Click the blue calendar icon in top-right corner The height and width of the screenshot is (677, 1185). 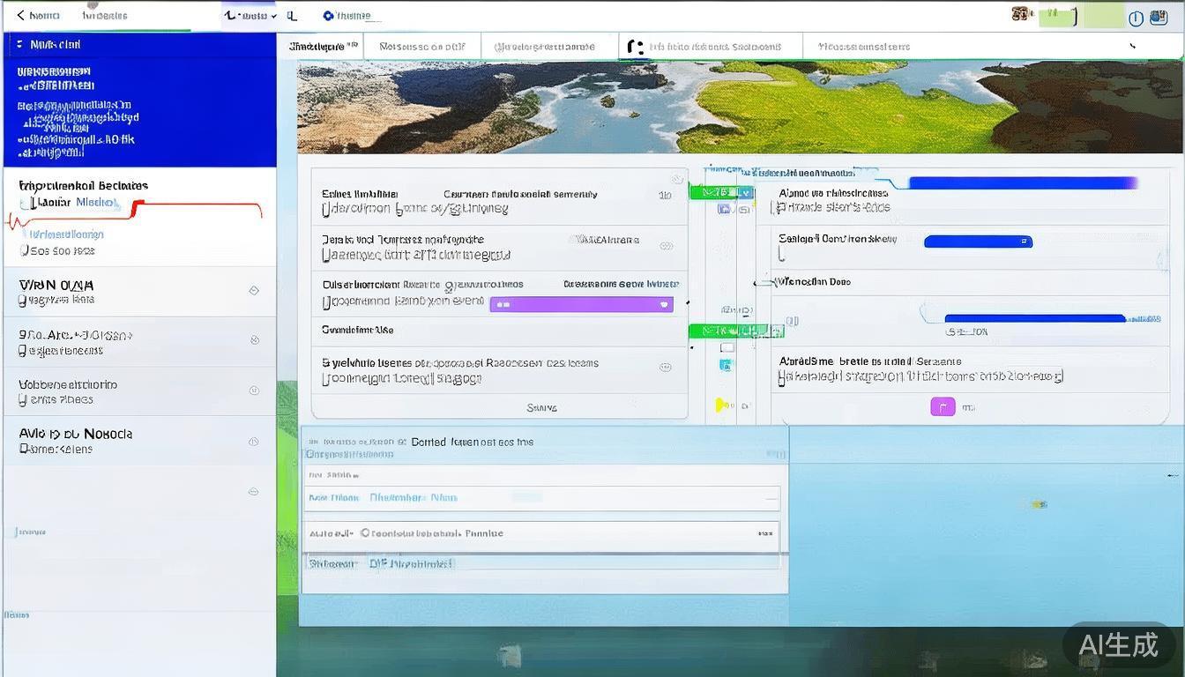click(x=1159, y=18)
